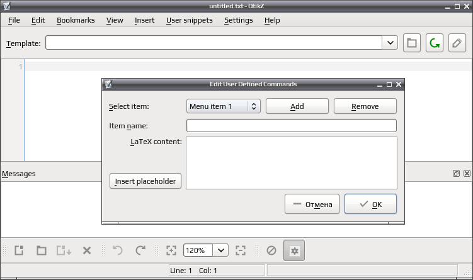Float the Messages dock panel
This screenshot has width=473, height=280.
pos(456,173)
